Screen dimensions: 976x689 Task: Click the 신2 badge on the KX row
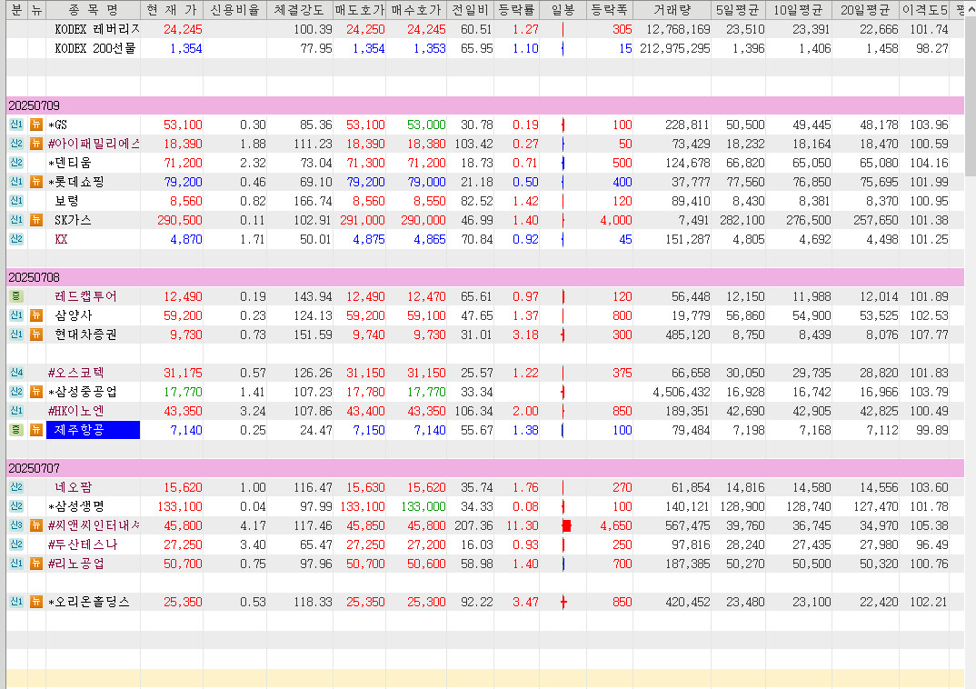tap(16, 239)
